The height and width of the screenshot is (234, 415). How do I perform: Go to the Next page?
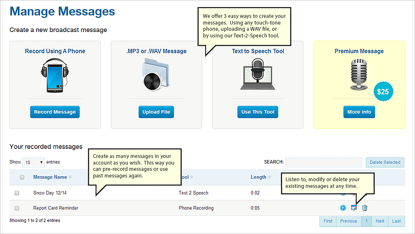coord(380,221)
